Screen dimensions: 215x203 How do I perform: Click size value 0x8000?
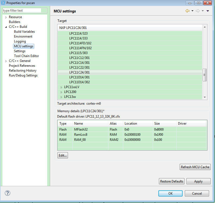coord(159,129)
